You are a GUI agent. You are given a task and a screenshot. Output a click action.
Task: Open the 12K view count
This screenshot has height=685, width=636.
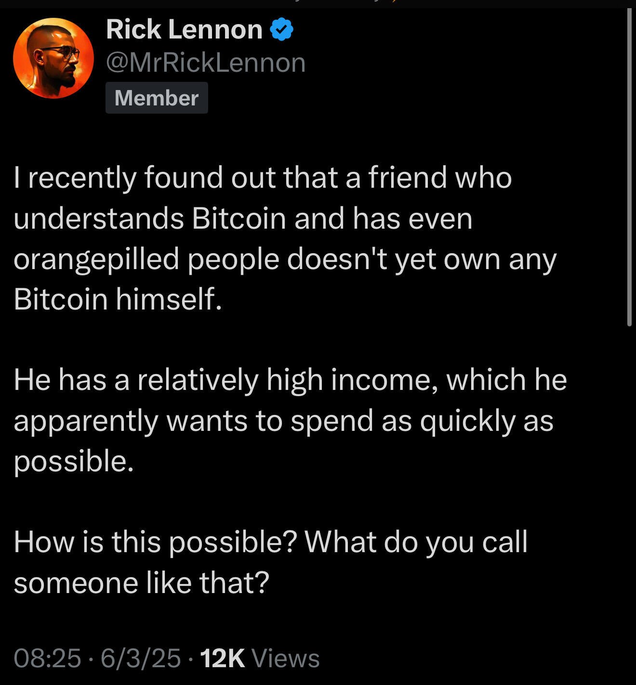222,658
